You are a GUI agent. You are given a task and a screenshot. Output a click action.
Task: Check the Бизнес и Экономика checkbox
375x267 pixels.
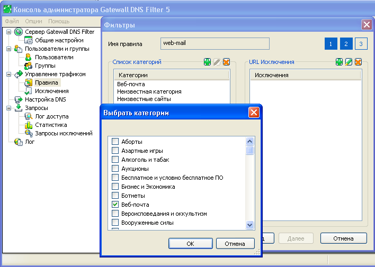click(115, 186)
